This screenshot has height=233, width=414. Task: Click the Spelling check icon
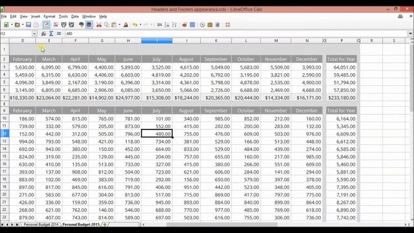pos(82,25)
